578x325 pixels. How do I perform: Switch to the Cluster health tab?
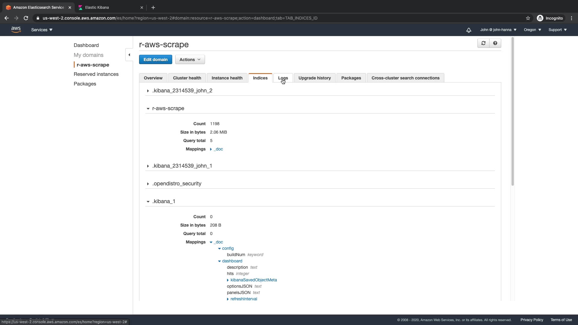[x=187, y=78]
